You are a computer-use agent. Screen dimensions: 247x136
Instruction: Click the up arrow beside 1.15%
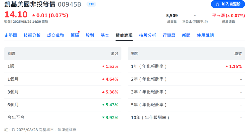(227, 67)
